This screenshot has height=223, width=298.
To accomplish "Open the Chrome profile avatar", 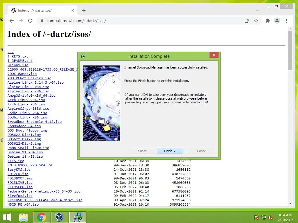I will 277,21.
